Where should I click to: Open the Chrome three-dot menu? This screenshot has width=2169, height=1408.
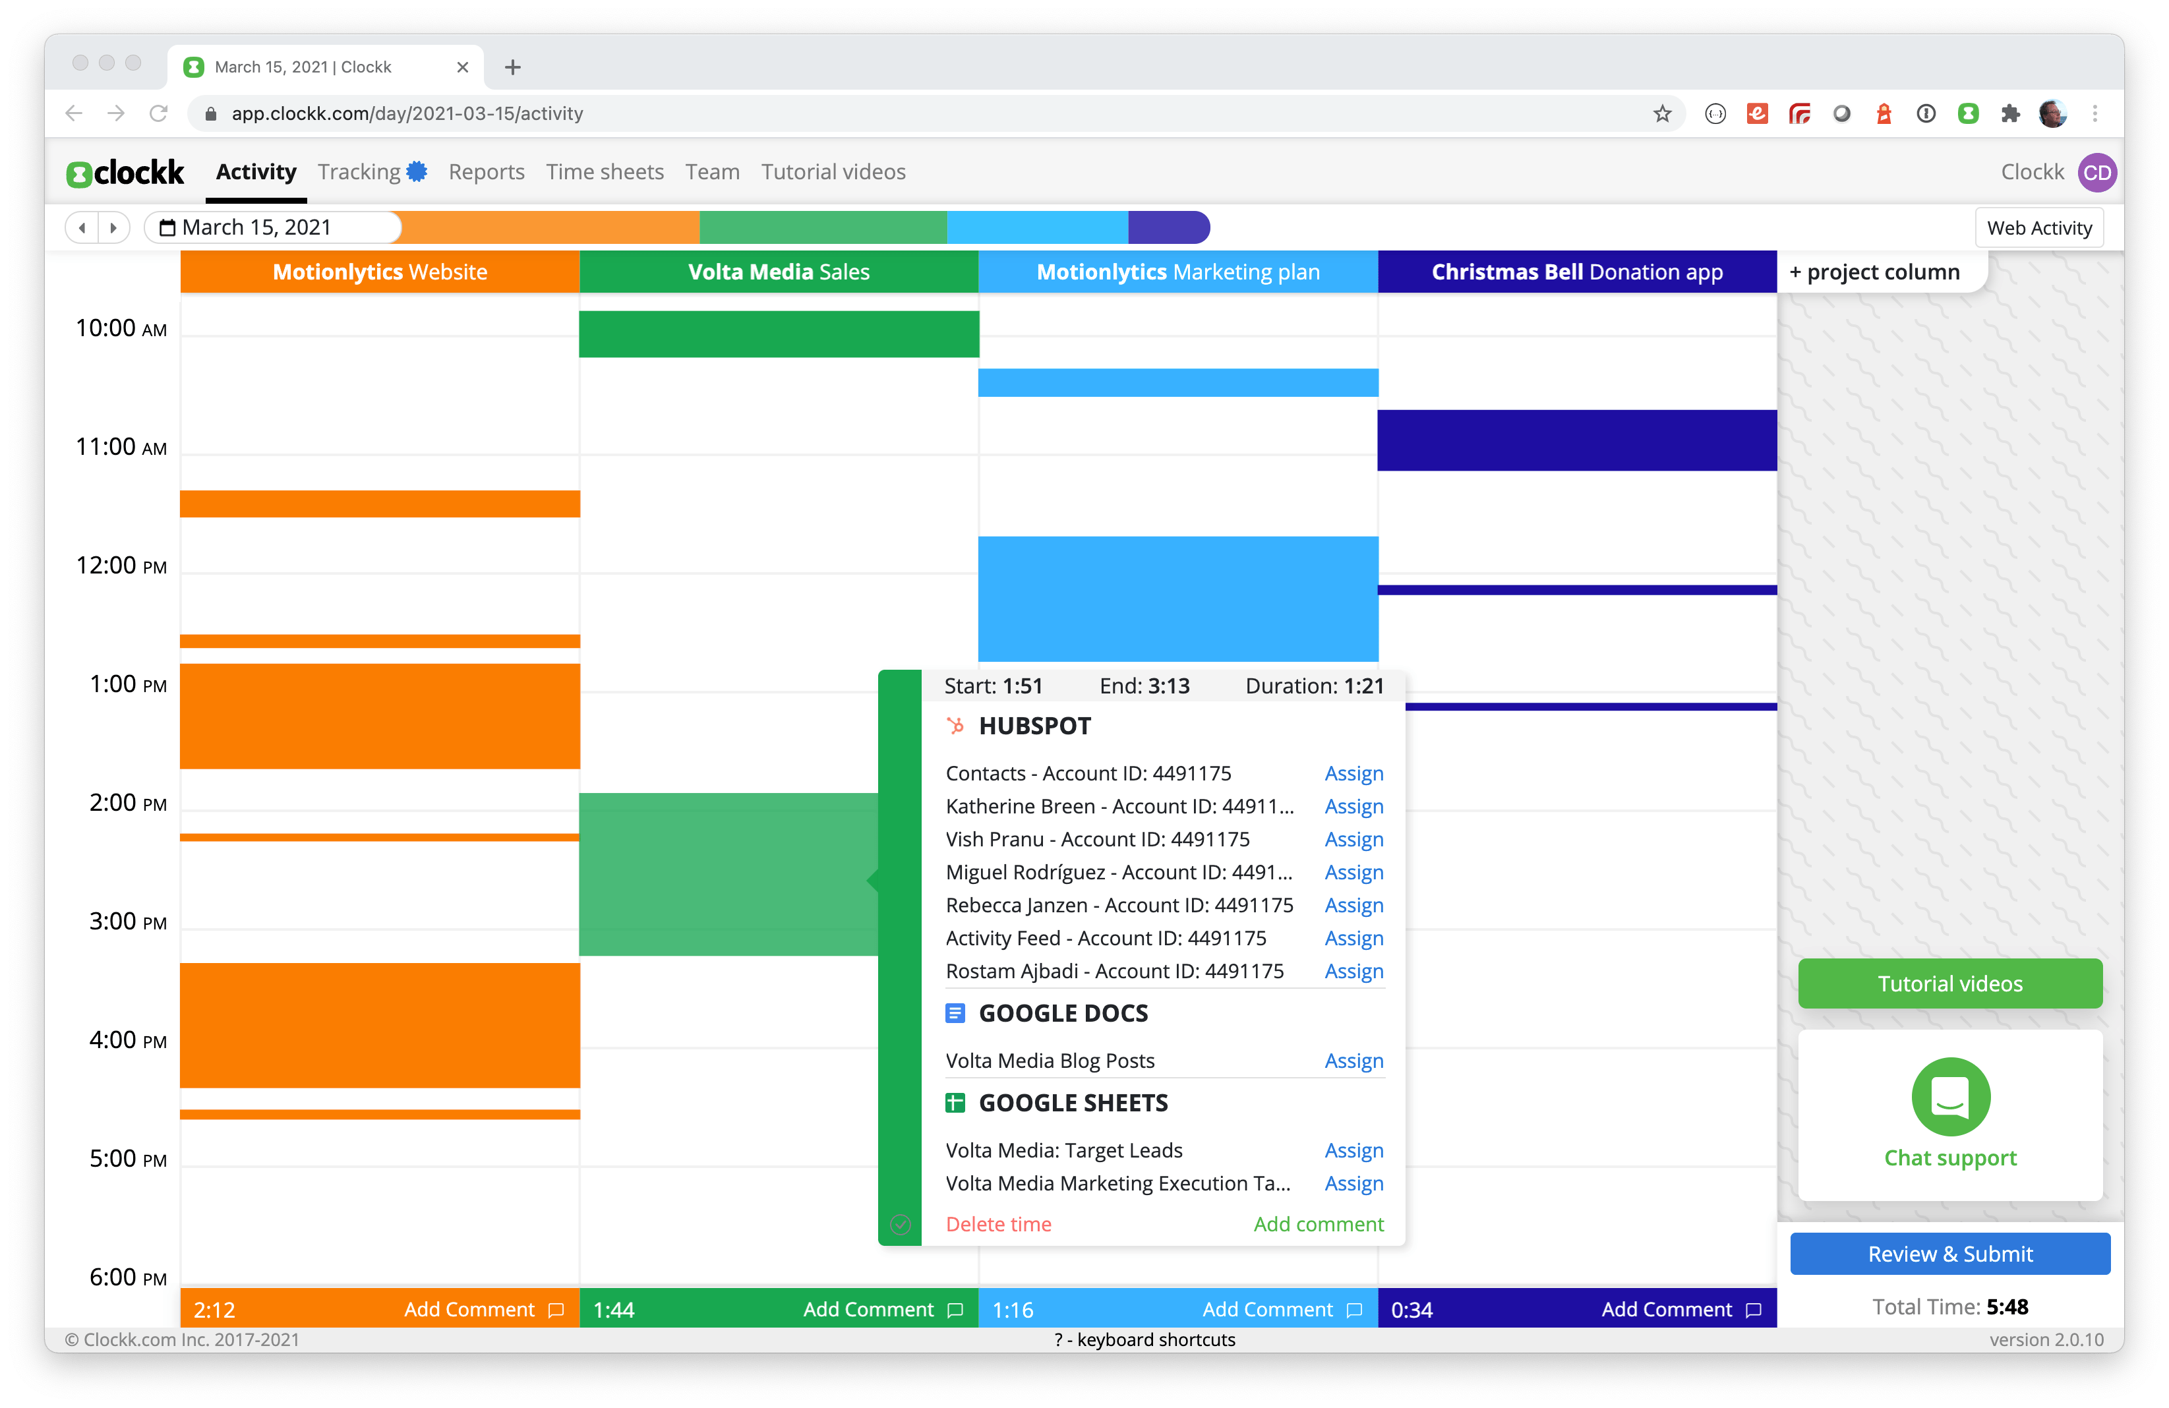pos(2095,113)
